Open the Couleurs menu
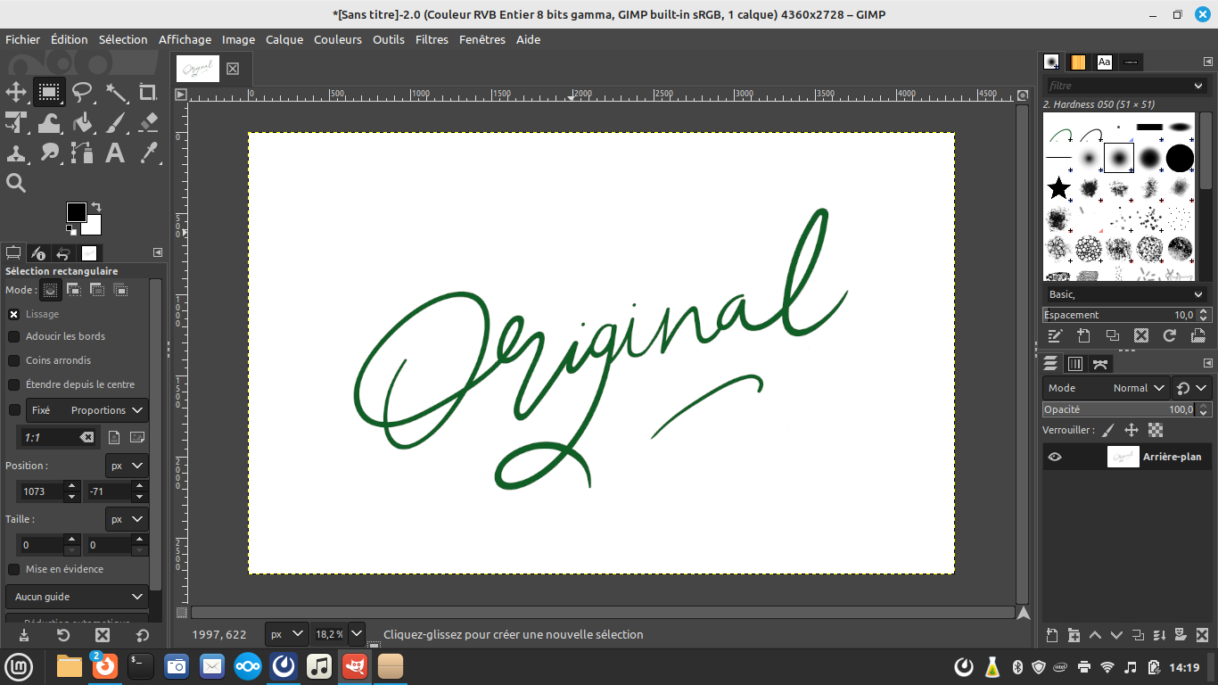 [338, 39]
